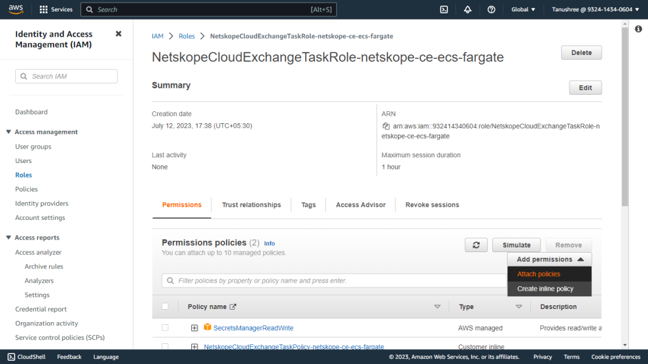The height and width of the screenshot is (364, 648).
Task: Open the CloudShell terminal icon in top bar
Action: 444,9
